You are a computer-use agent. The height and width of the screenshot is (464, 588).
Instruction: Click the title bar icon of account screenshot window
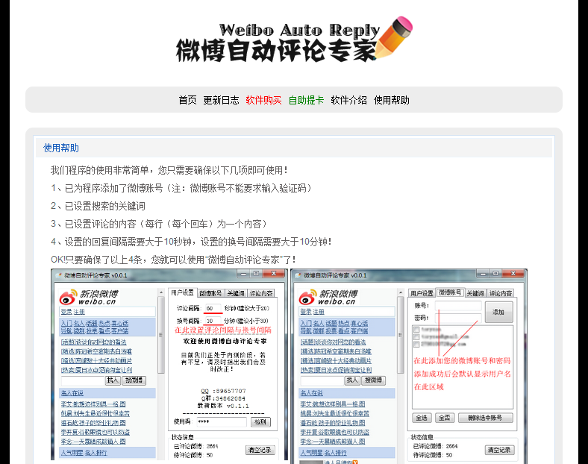coord(298,275)
